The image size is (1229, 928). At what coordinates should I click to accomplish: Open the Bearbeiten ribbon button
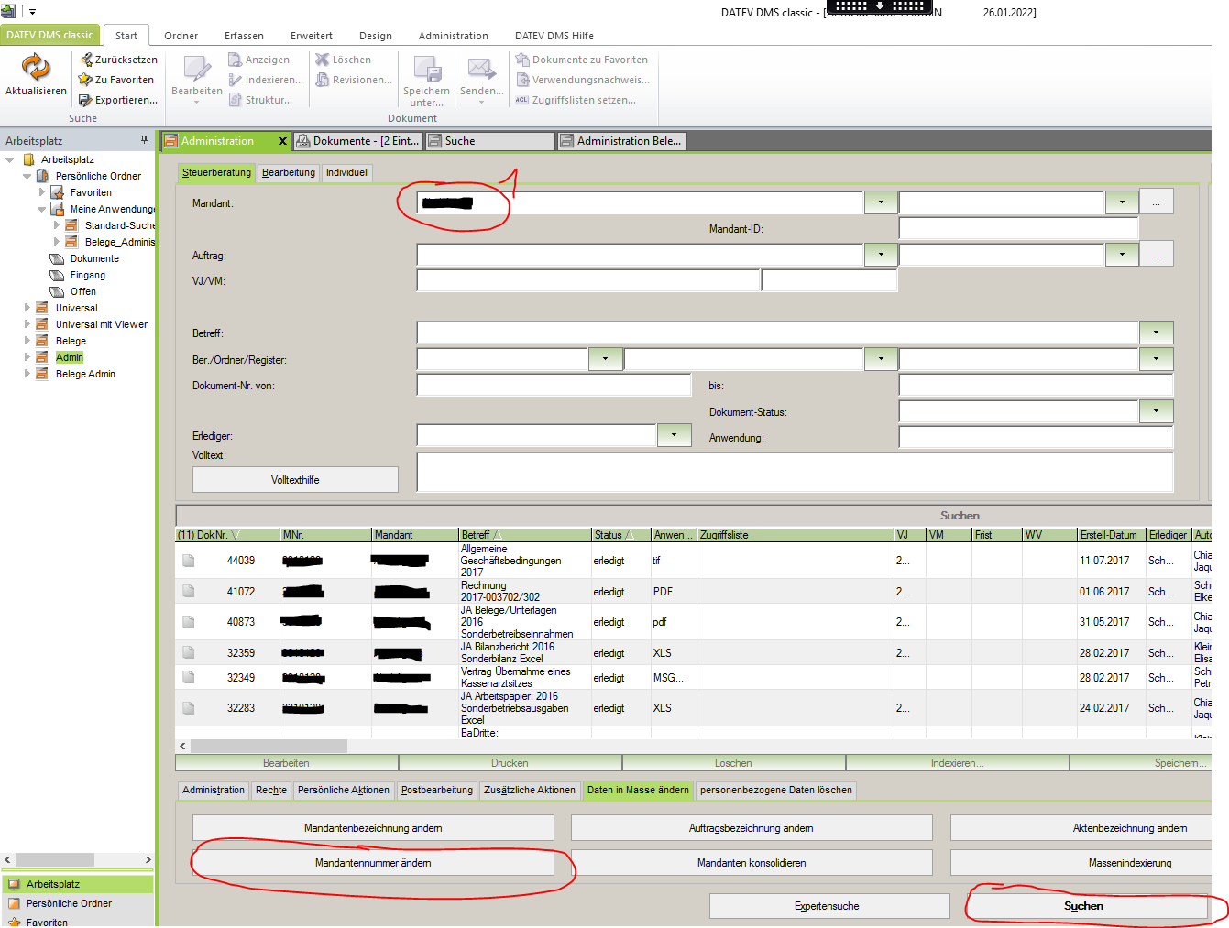(197, 79)
